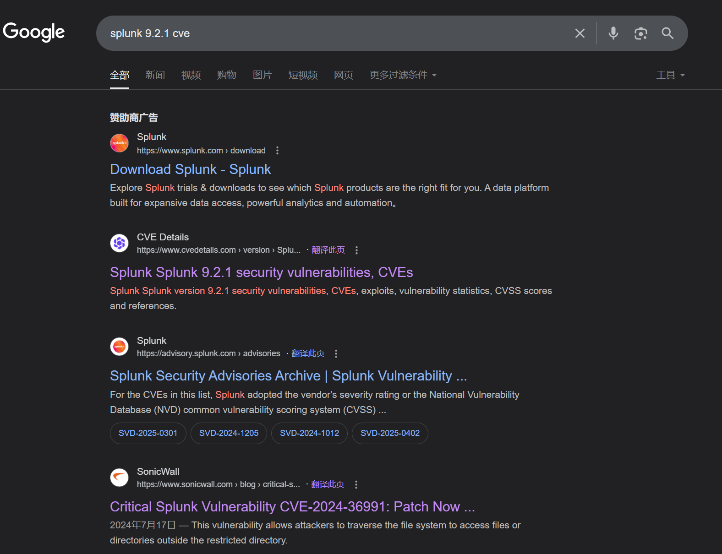Screen dimensions: 722x554
Task: Switch to the 图片 images tab
Action: click(x=262, y=75)
